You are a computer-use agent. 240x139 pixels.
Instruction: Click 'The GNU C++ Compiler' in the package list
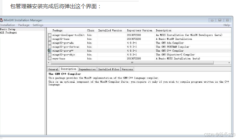tap(169, 51)
